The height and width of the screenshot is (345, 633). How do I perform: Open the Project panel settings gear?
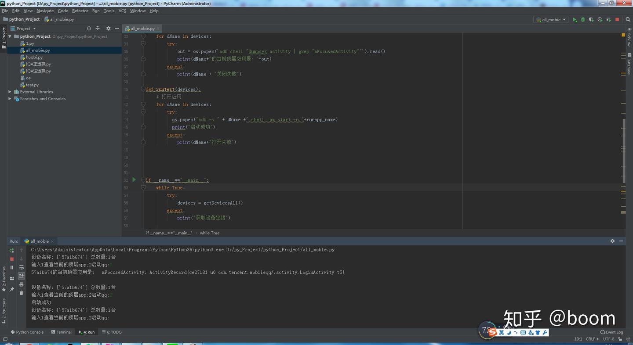[x=108, y=29]
